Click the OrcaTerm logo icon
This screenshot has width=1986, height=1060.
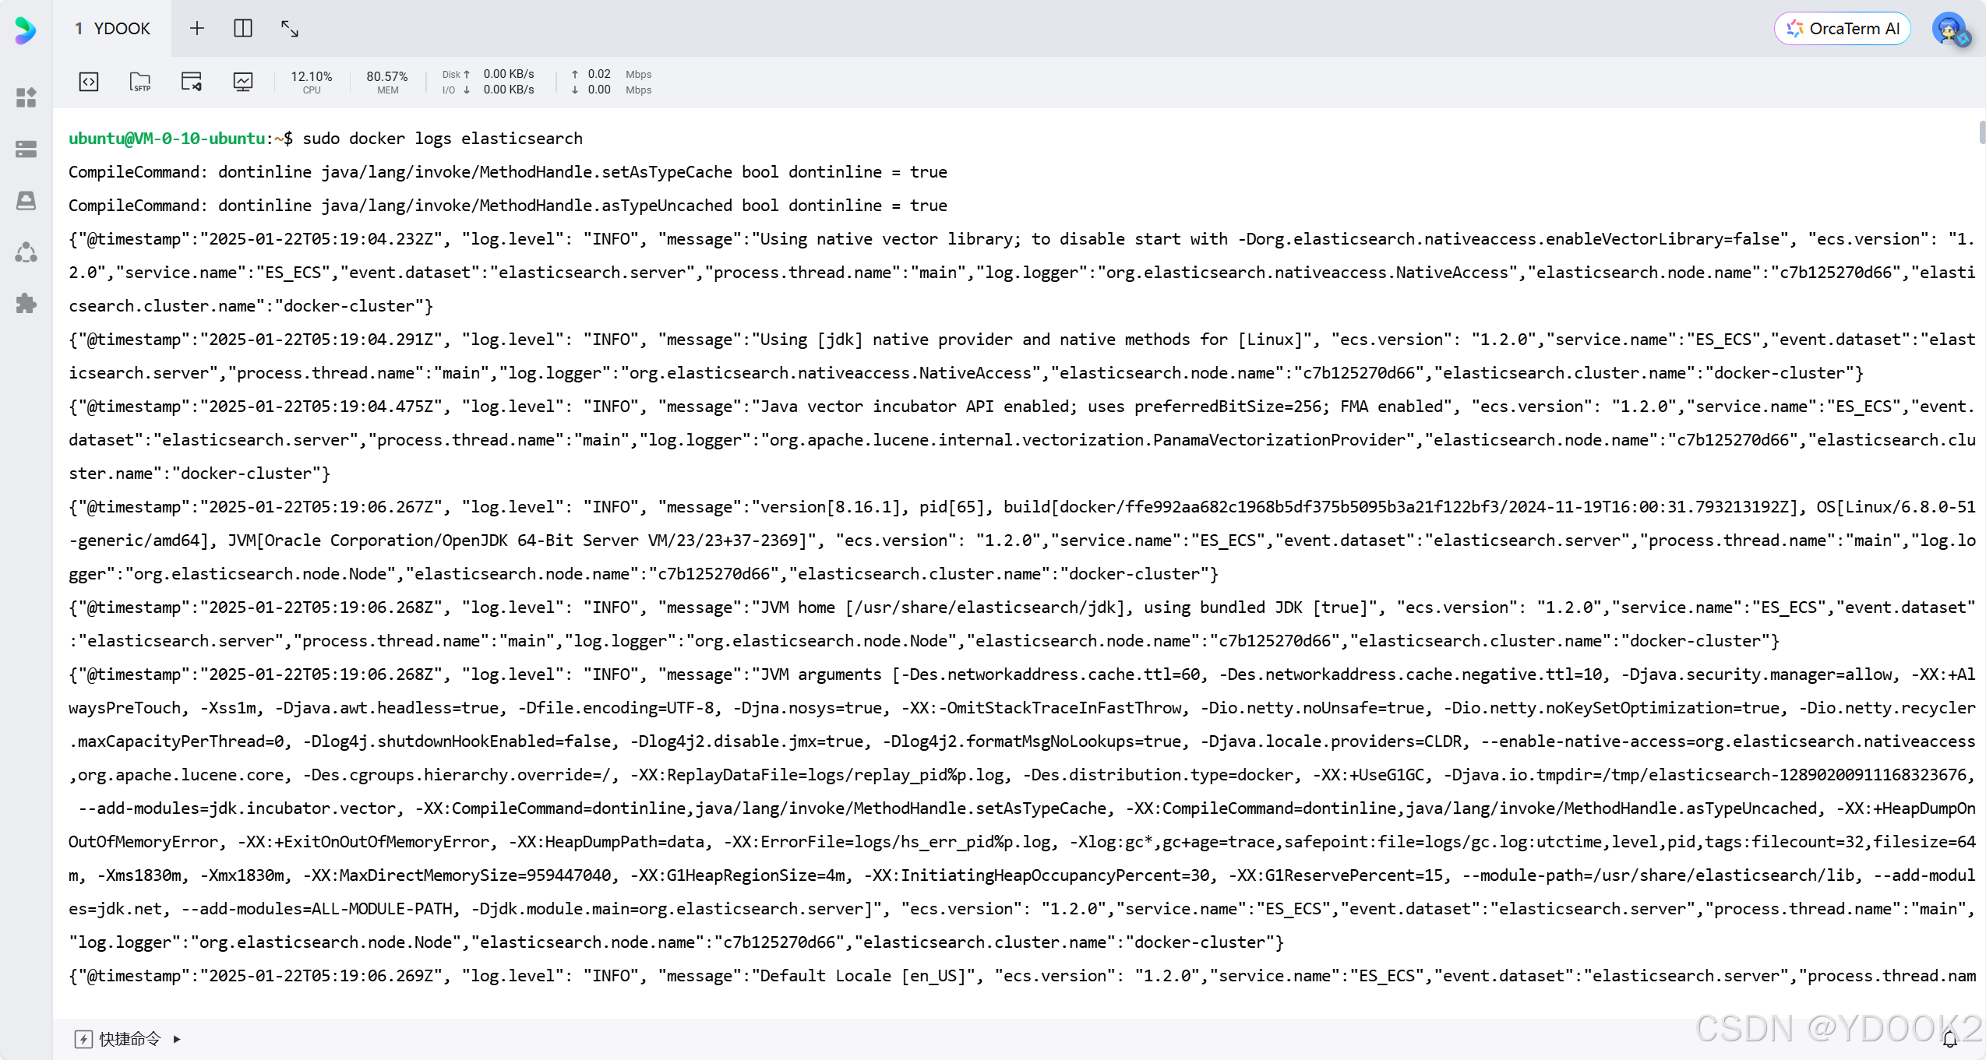coord(26,30)
